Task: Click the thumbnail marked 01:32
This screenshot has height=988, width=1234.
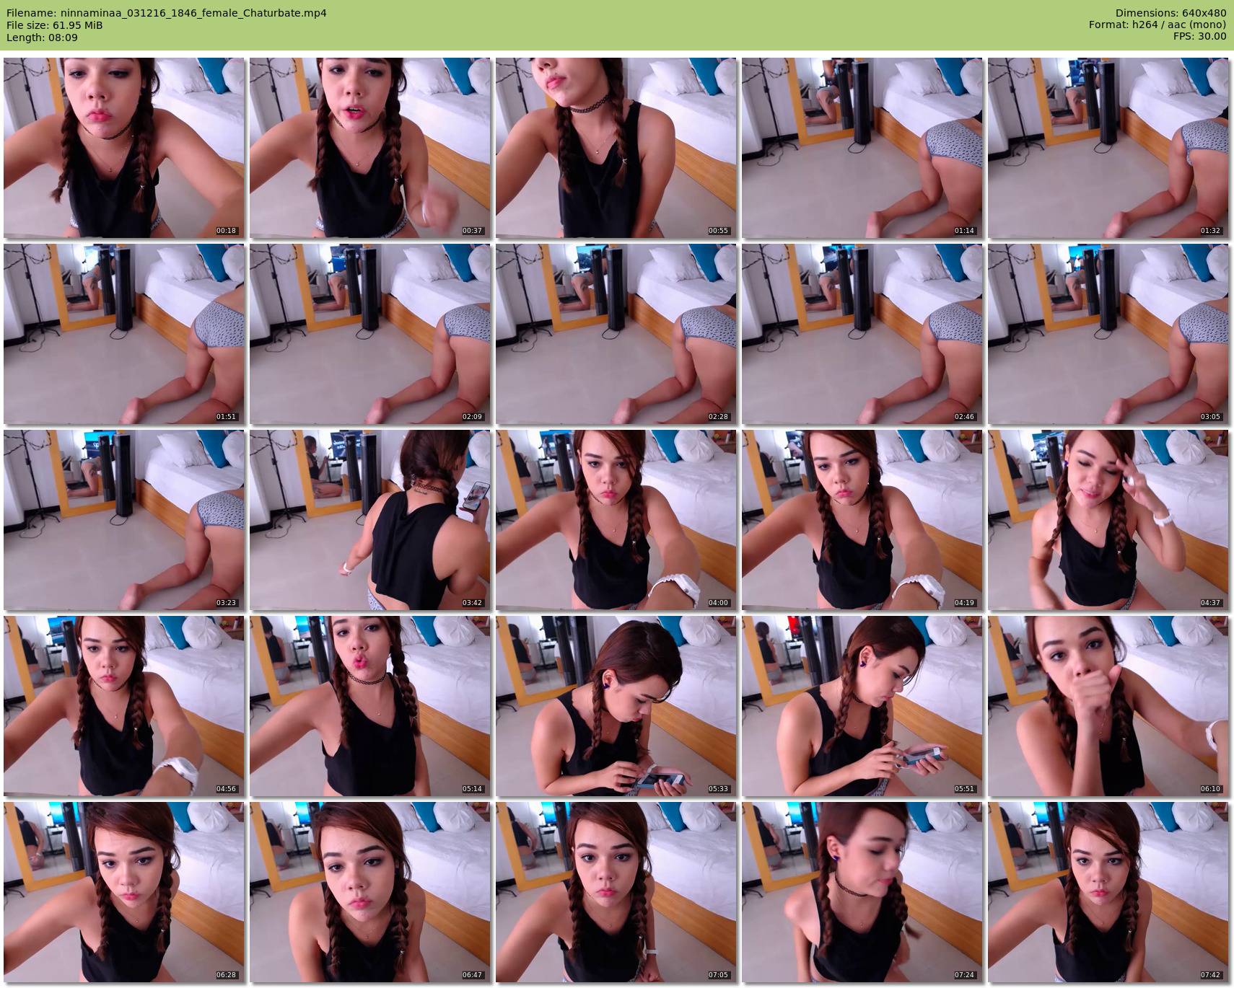Action: click(x=1108, y=148)
